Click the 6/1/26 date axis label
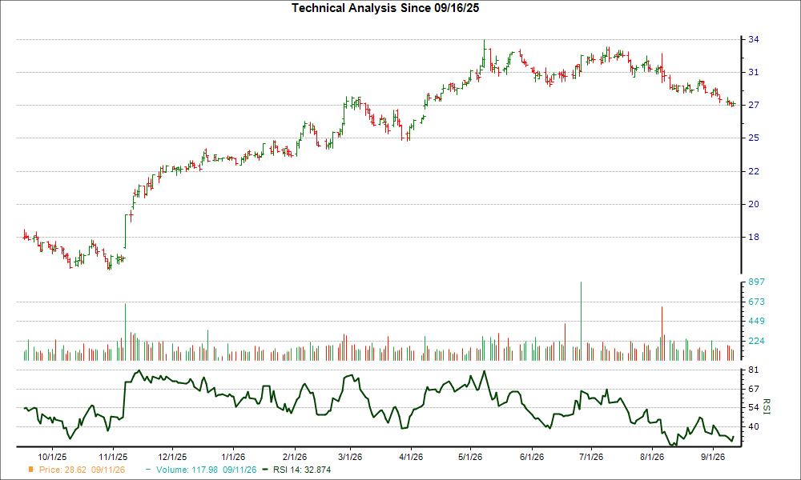Image resolution: width=801 pixels, height=480 pixels. [x=532, y=457]
